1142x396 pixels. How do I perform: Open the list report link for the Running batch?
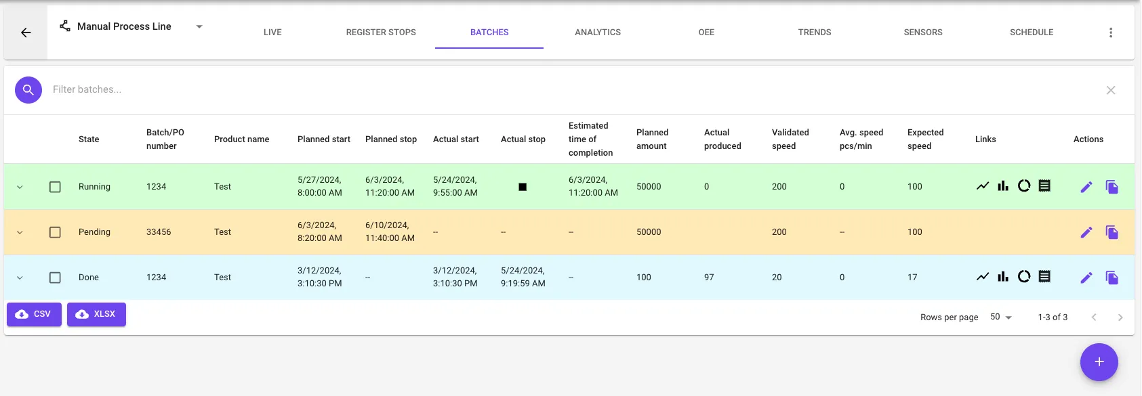(x=1044, y=185)
